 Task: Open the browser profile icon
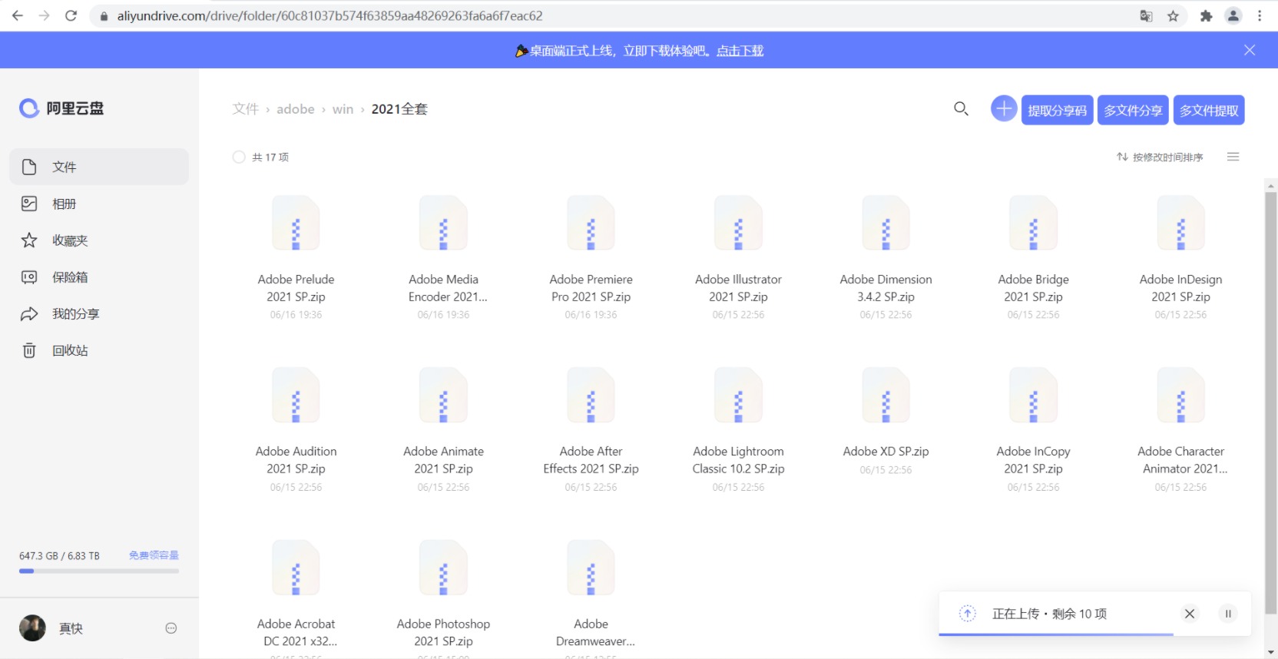(x=1233, y=15)
